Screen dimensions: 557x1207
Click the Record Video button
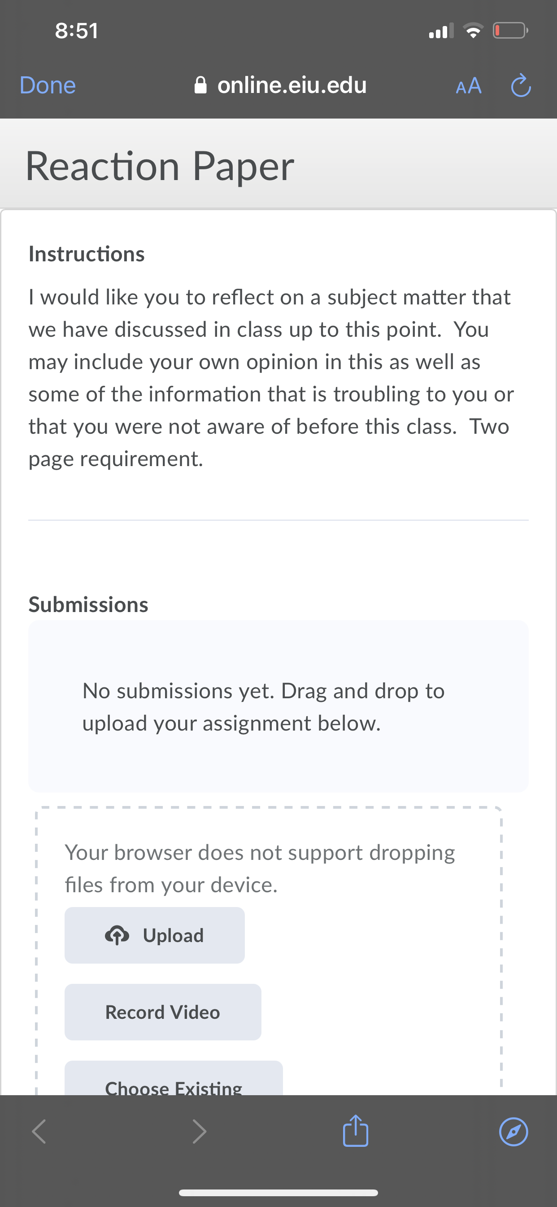coord(163,1012)
